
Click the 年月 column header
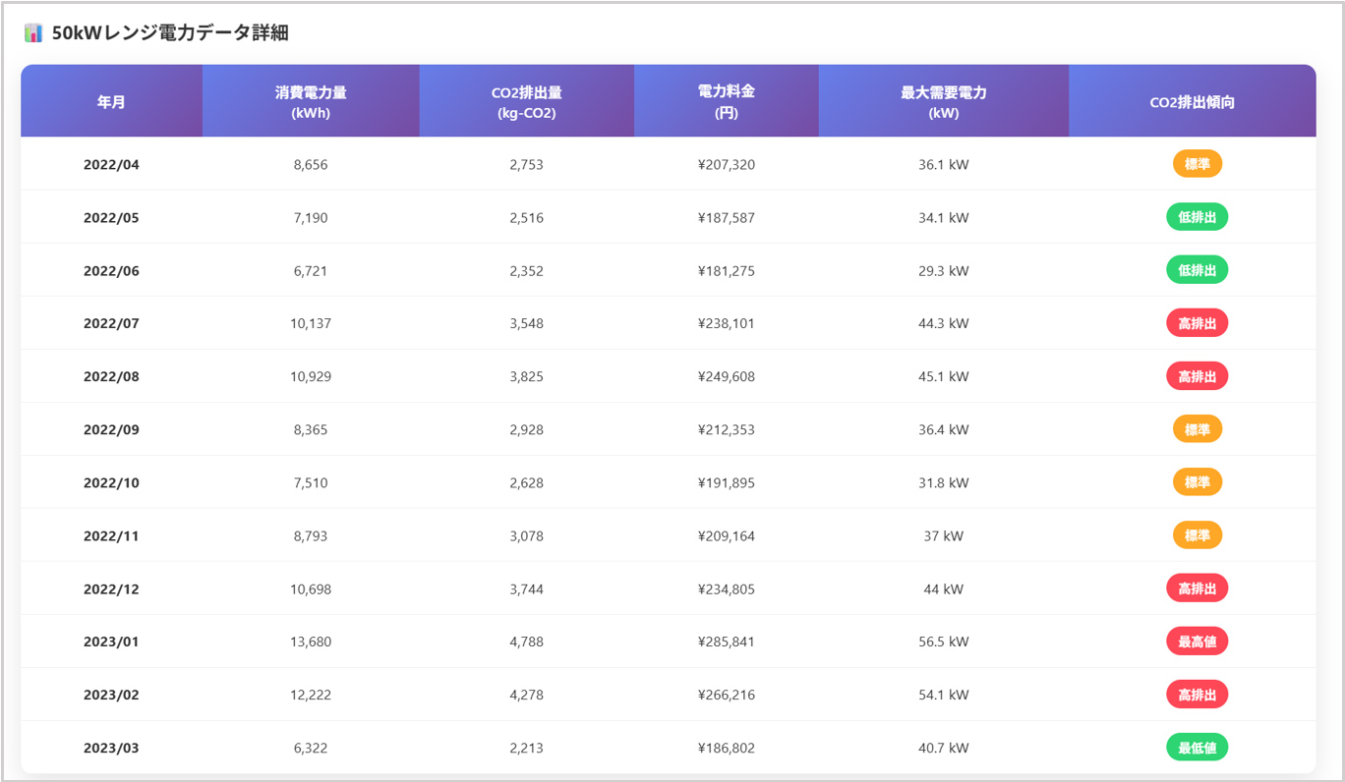tap(111, 102)
